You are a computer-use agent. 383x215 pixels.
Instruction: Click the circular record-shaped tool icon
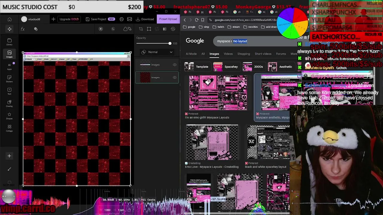point(101,29)
